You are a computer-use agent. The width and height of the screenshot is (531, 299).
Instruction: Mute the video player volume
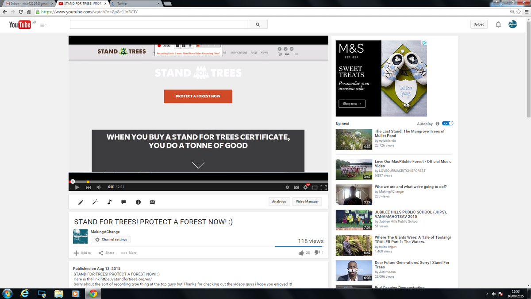(99, 187)
